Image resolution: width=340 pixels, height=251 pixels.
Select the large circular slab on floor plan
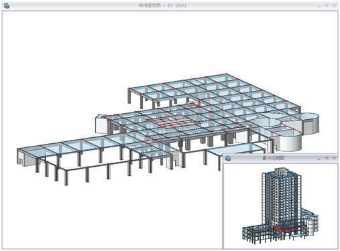[265, 123]
